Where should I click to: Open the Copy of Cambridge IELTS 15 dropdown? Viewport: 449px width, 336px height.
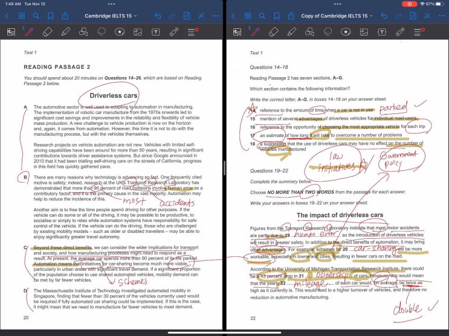tap(337, 15)
